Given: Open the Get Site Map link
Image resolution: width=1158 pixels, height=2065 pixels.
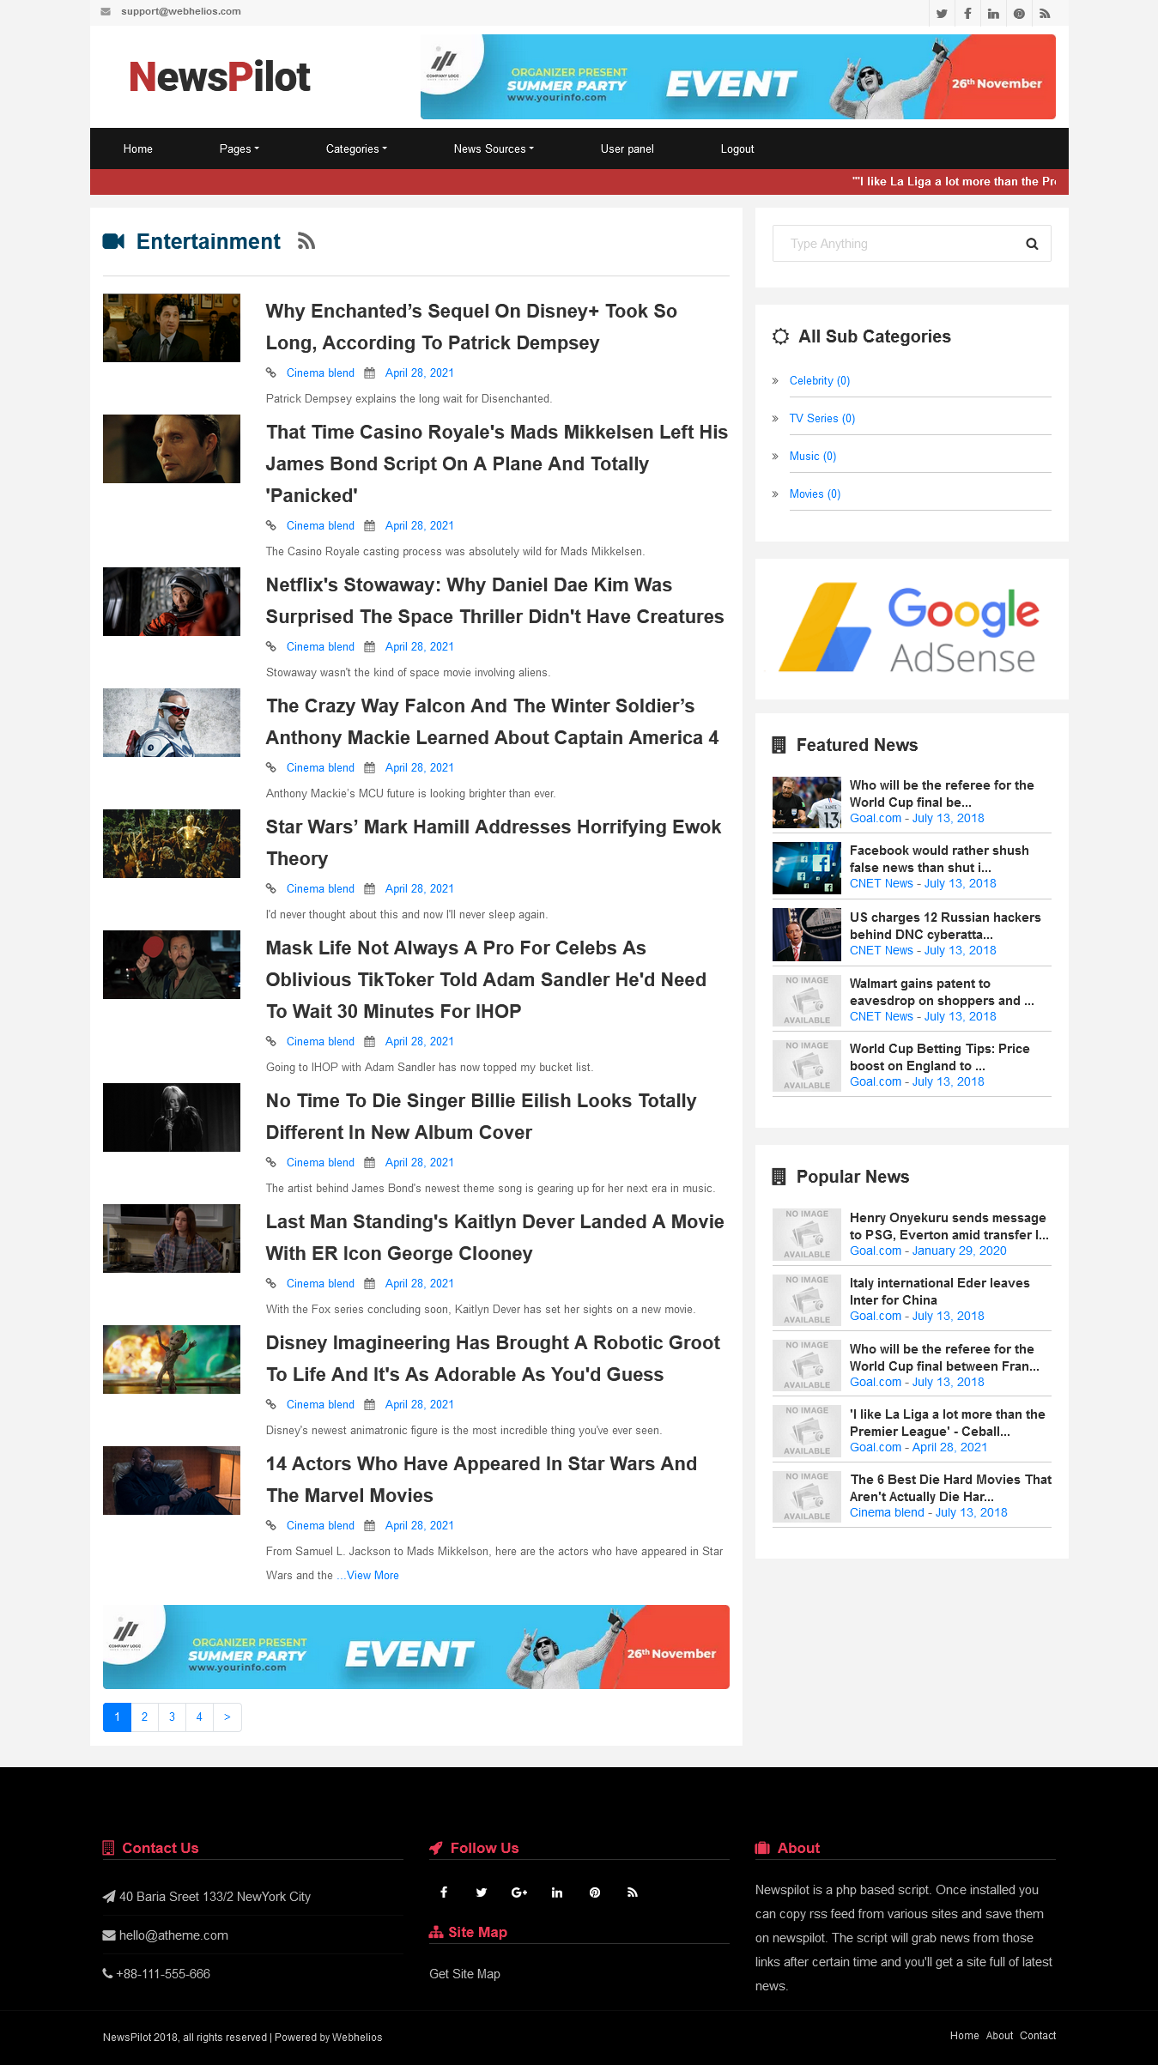Looking at the screenshot, I should pyautogui.click(x=464, y=1974).
